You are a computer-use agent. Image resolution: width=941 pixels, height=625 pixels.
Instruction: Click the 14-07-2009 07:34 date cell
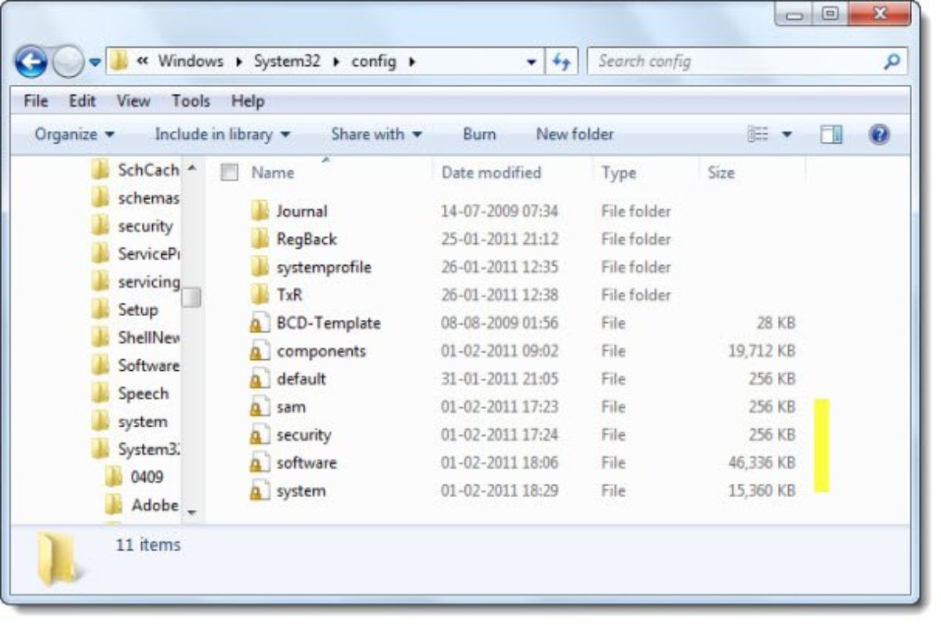[x=500, y=211]
